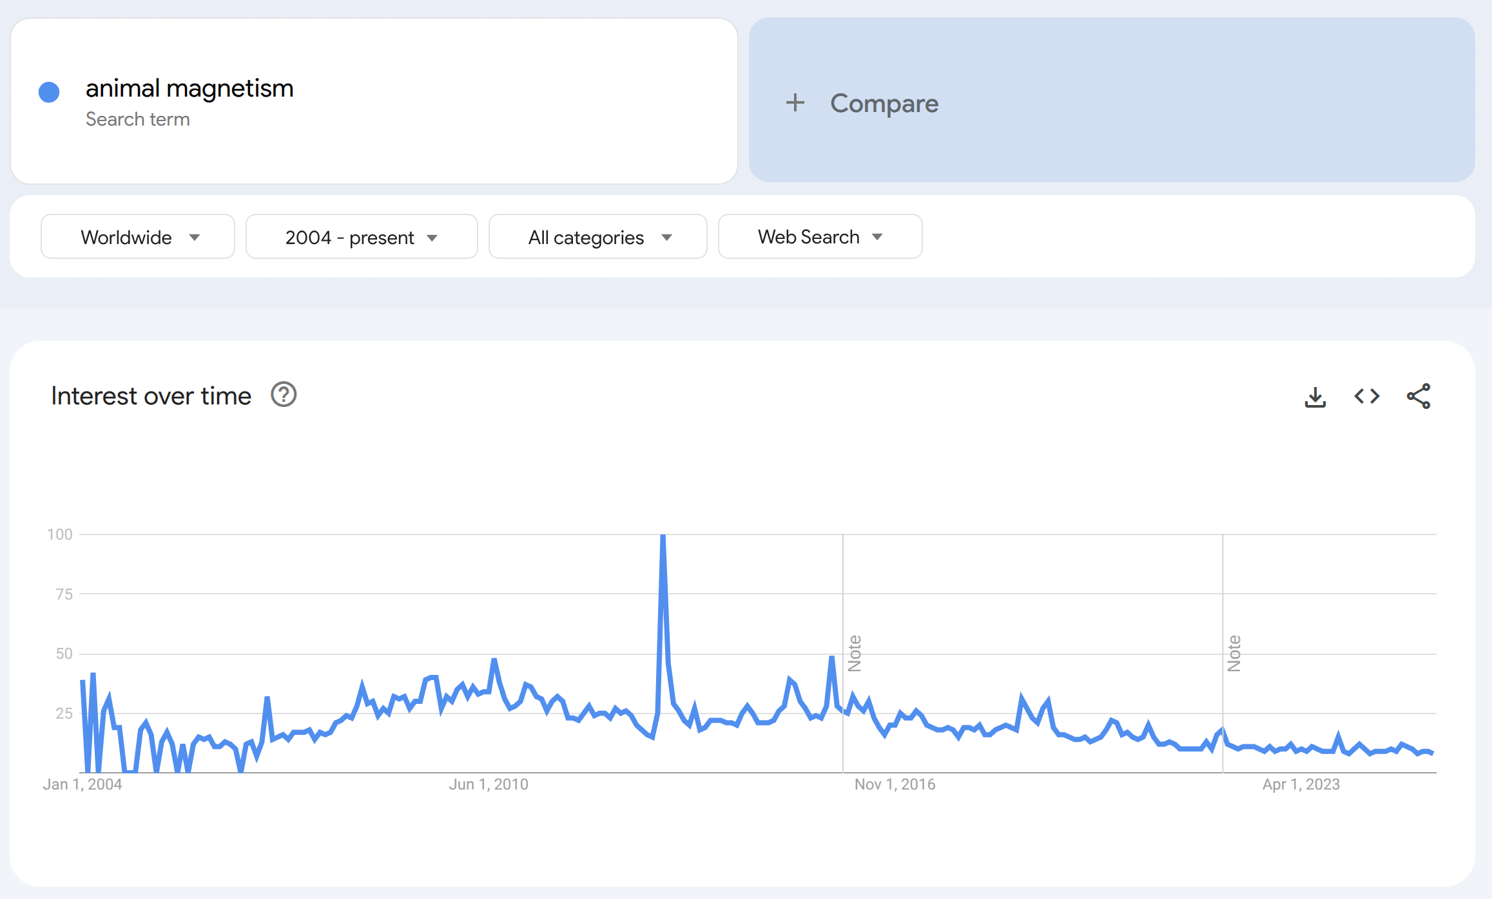Click the Apr 1, 2023 axis label
This screenshot has height=899, width=1492.
click(x=1301, y=784)
